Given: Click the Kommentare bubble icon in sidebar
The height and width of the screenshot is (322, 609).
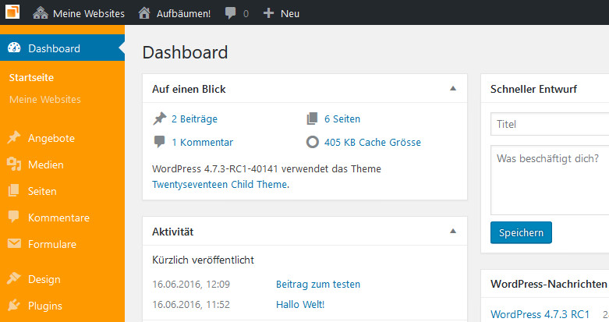Looking at the screenshot, I should click(13, 217).
